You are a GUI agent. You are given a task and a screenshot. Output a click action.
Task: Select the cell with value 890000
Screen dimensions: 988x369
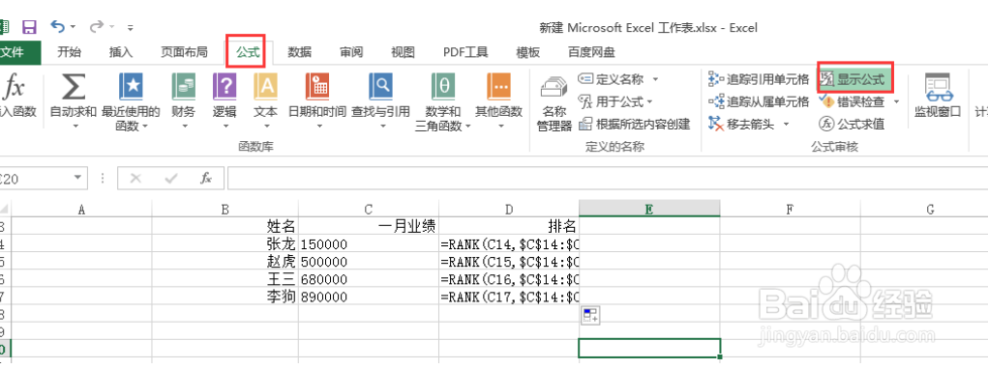click(x=369, y=297)
